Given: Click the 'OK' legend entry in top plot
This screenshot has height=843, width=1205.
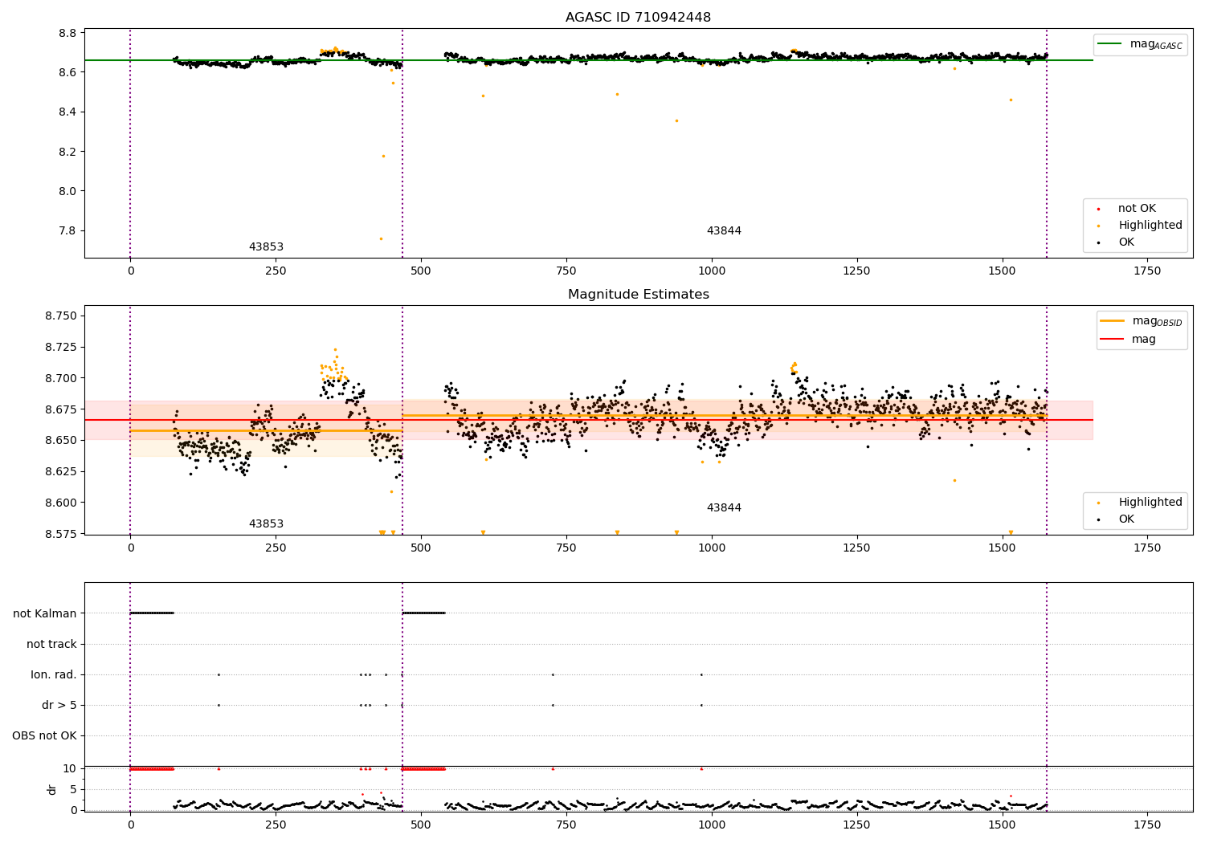Looking at the screenshot, I should [1116, 242].
